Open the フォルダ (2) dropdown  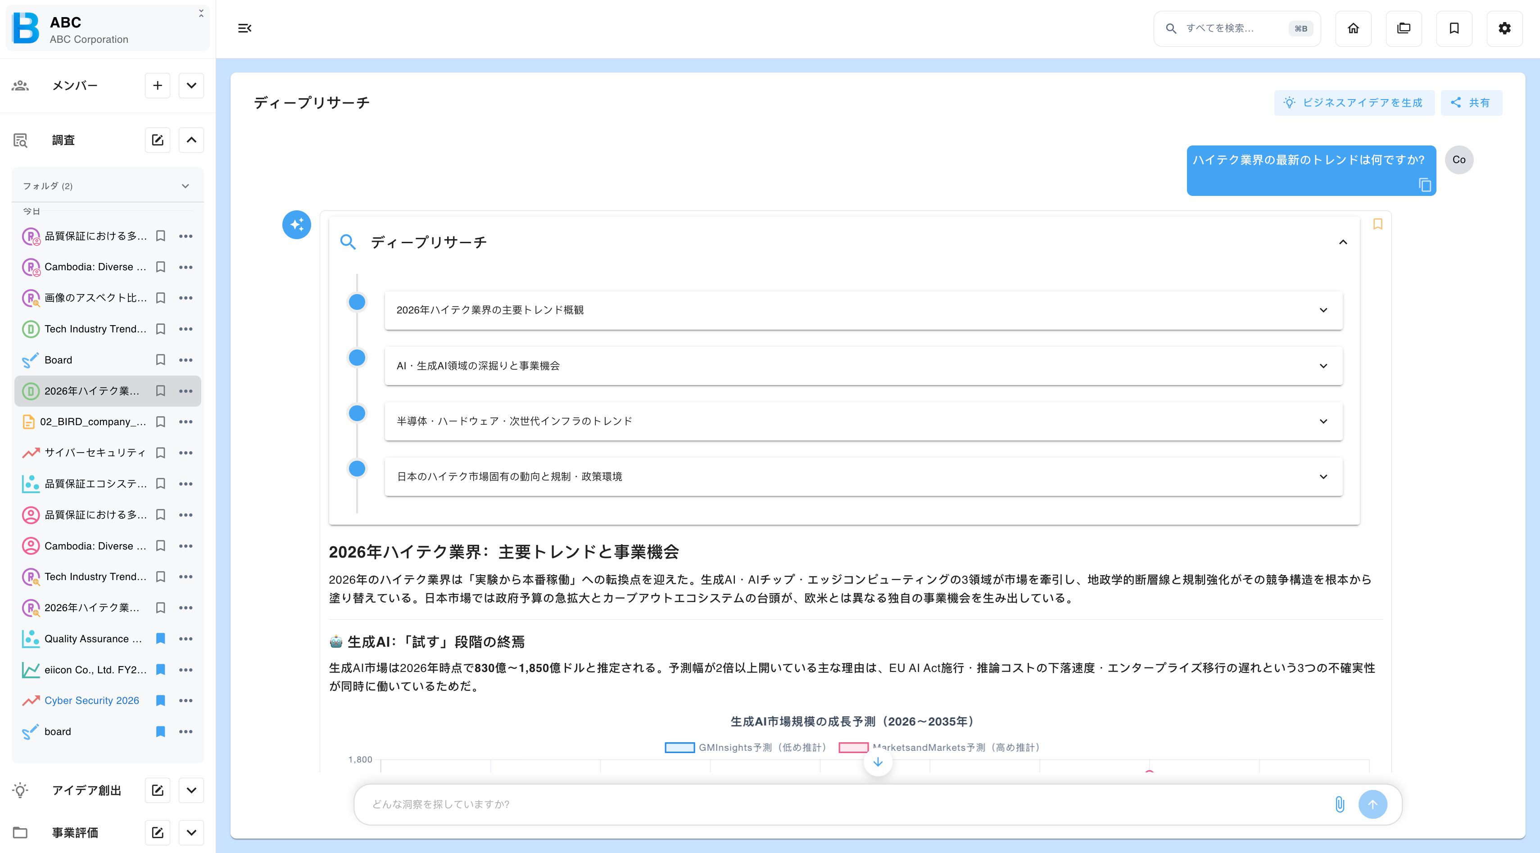point(108,186)
